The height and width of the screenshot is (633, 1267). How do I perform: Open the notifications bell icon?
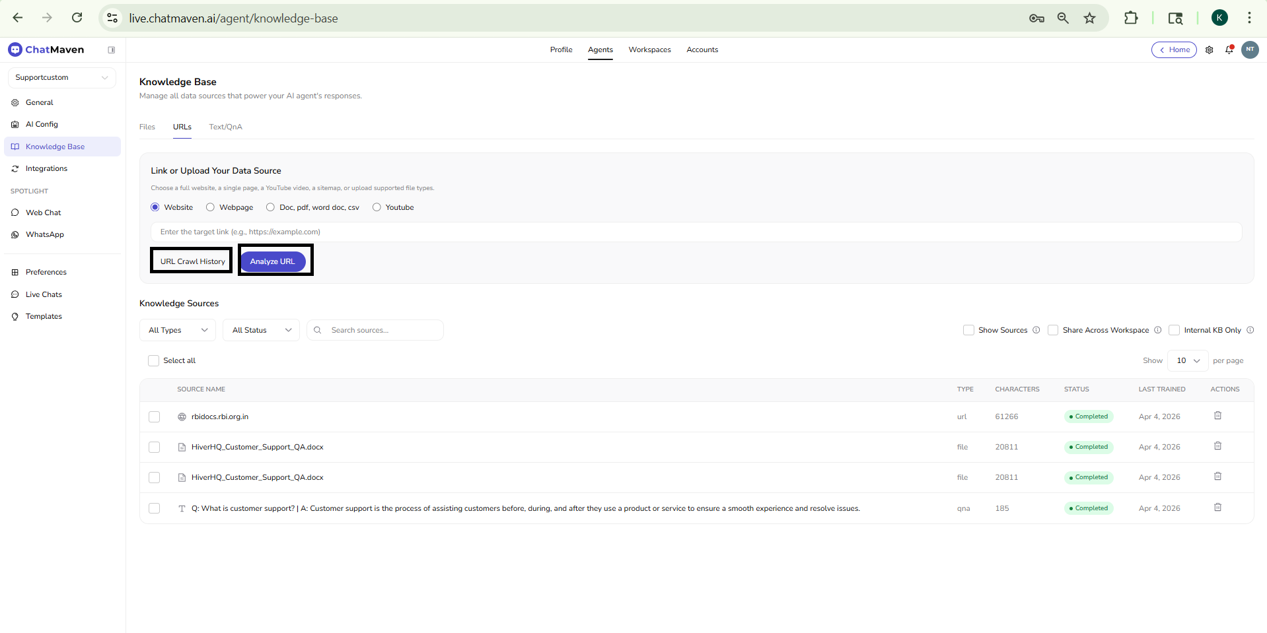tap(1229, 50)
